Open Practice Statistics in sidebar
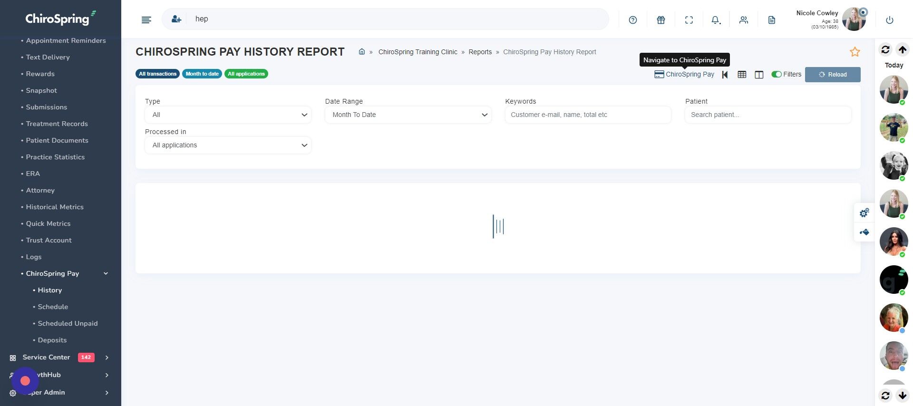This screenshot has width=913, height=406. (x=55, y=157)
